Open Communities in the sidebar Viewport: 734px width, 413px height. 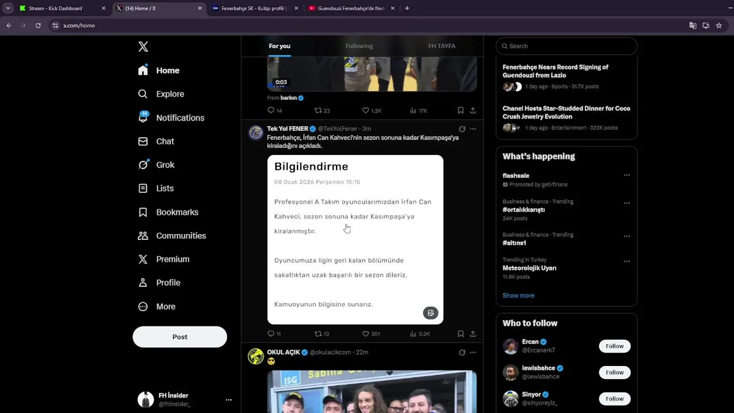[x=172, y=236]
